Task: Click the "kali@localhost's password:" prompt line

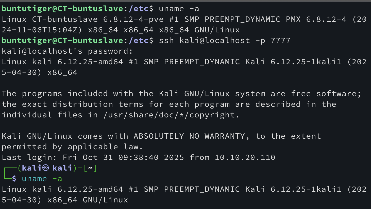Action: point(67,51)
